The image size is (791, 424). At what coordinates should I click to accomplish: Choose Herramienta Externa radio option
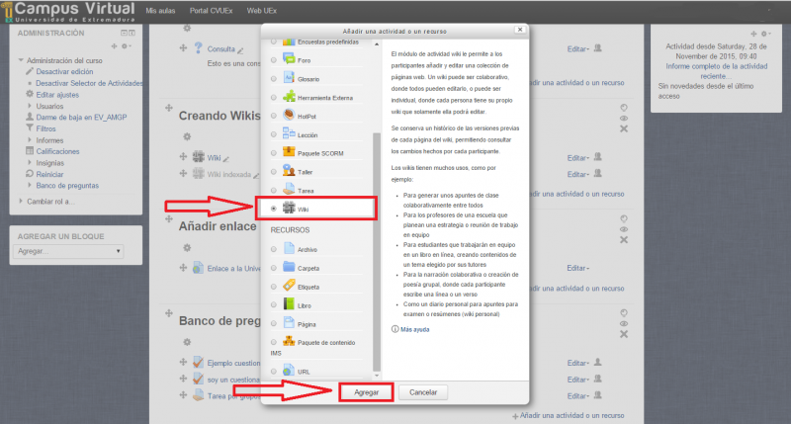click(274, 97)
